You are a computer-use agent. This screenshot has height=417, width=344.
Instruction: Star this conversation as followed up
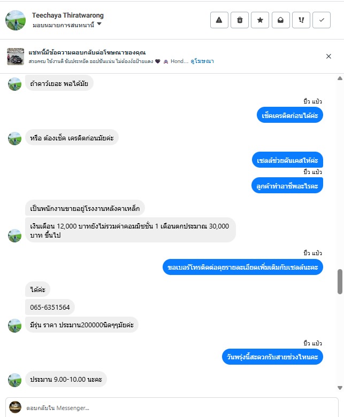pyautogui.click(x=260, y=20)
